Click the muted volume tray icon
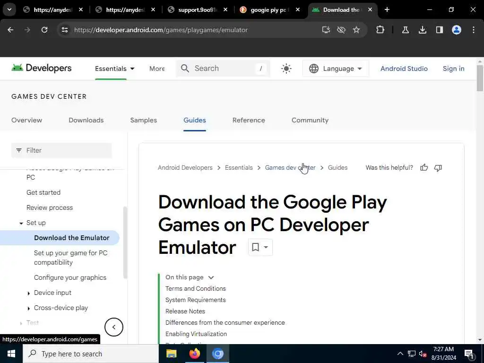Viewport: 484px width, 363px height. pos(423,354)
